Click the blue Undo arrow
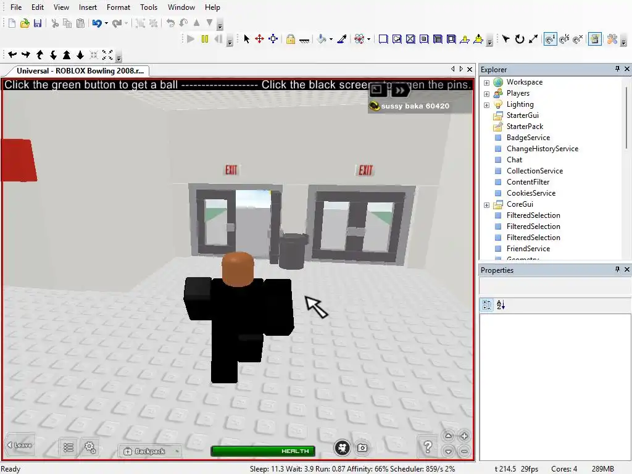Screen dimensions: 632x474 click(x=97, y=23)
